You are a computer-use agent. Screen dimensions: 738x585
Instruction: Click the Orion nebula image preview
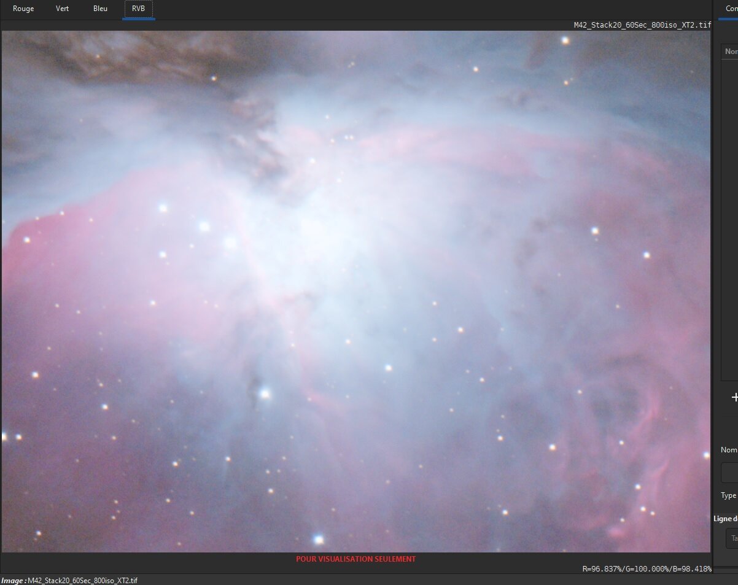[356, 292]
